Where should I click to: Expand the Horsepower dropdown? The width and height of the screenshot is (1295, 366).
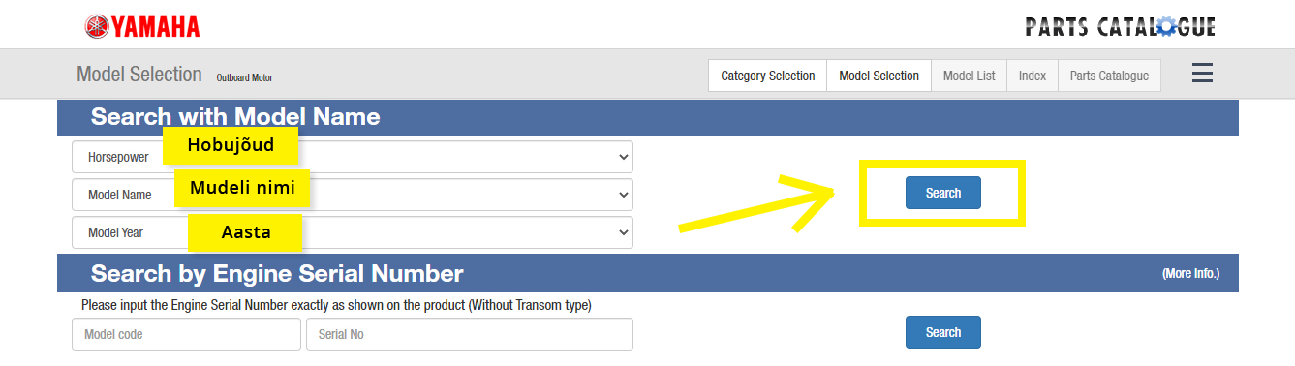(x=353, y=156)
